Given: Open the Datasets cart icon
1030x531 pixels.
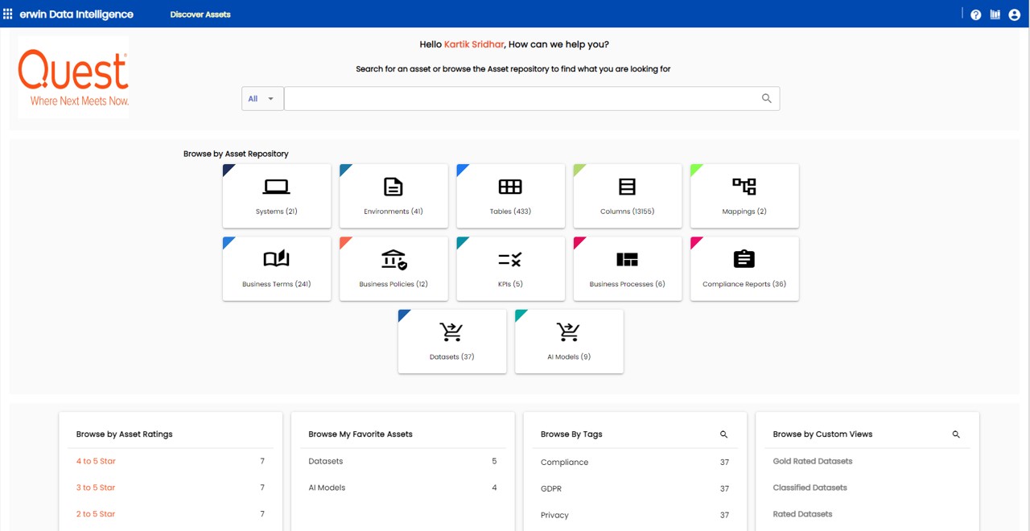Looking at the screenshot, I should click(451, 331).
